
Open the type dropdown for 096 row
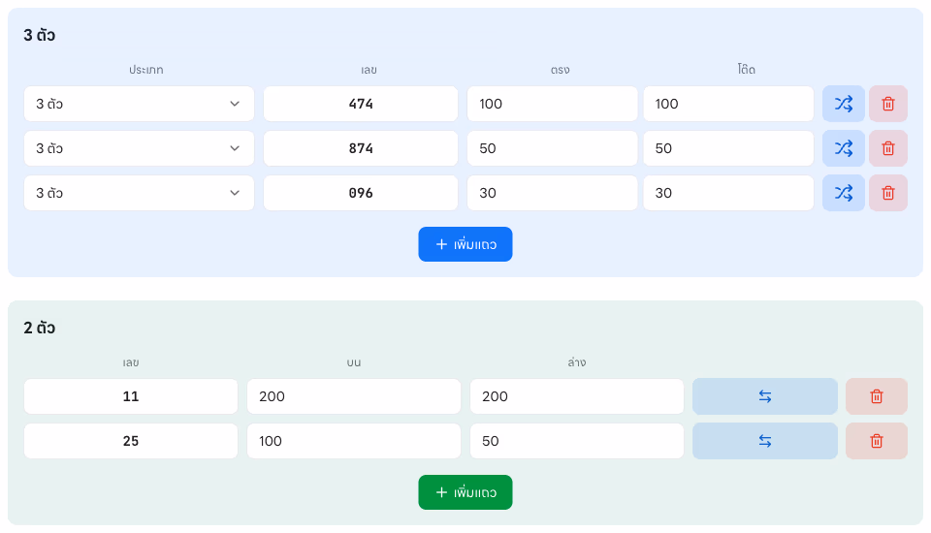point(139,193)
